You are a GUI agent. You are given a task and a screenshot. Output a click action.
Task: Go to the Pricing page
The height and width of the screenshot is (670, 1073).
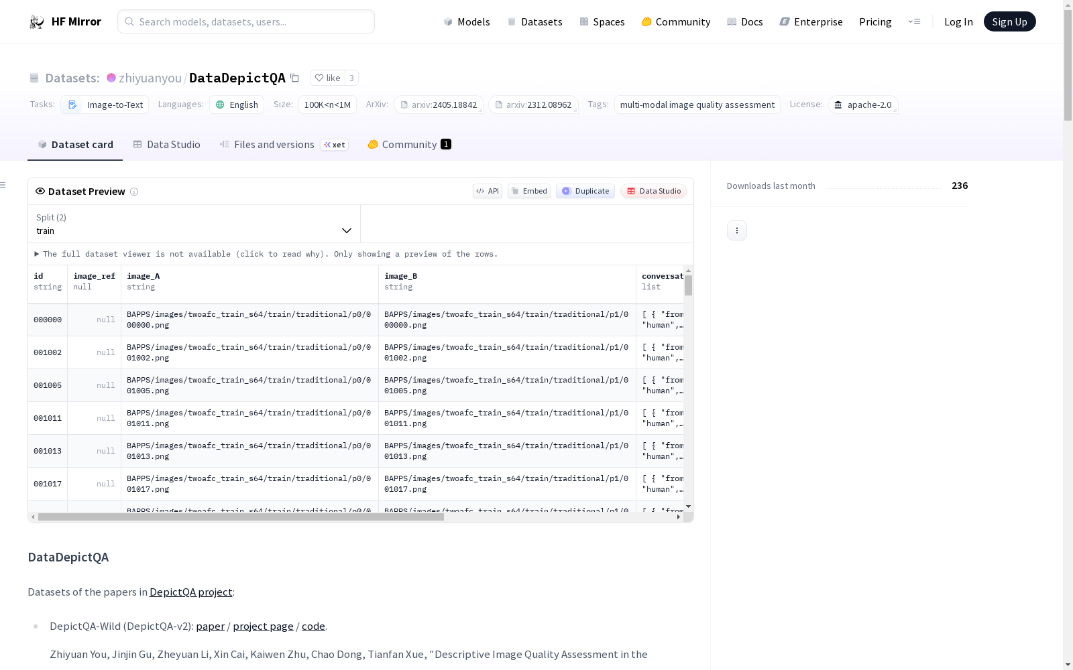[875, 21]
